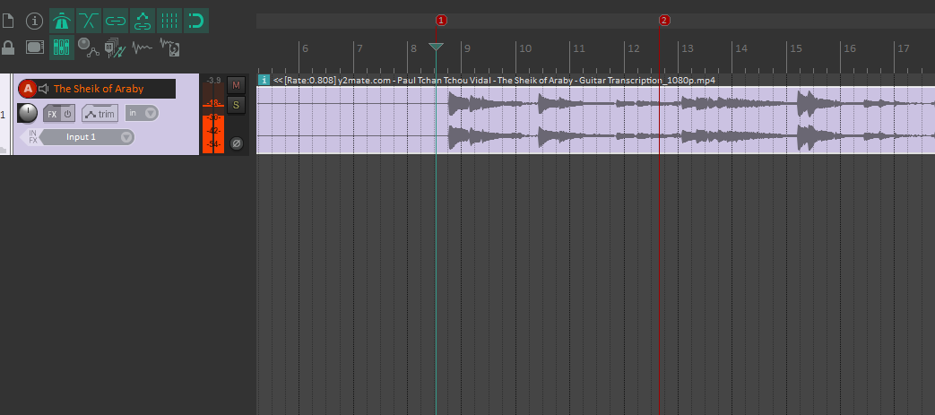Show the mixer via the faders icon
The image size is (935, 415).
(x=62, y=47)
